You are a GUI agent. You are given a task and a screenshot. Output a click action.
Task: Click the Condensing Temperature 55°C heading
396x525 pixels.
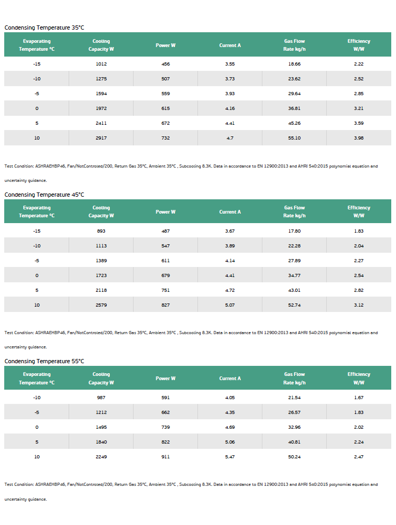click(x=44, y=361)
